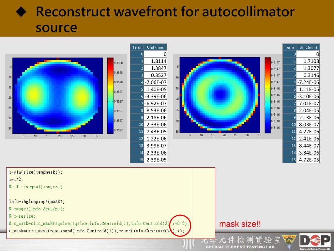This screenshot has width=334, height=251.
Task: Select the cell with value -3.10E-06
Action: click(x=308, y=96)
